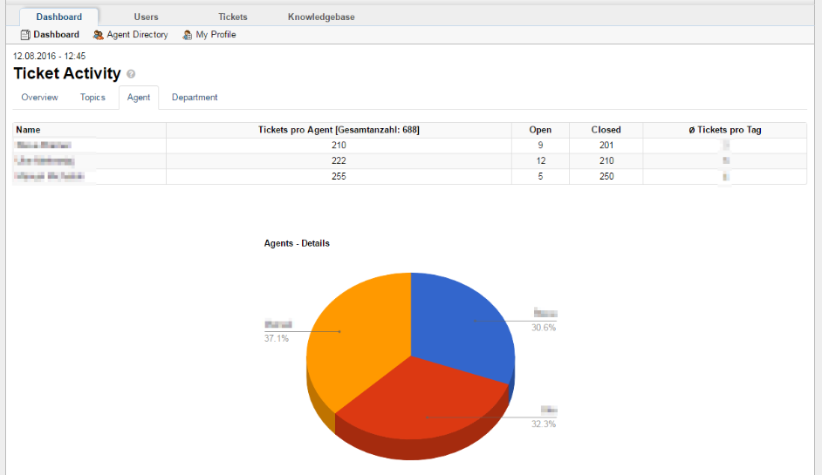Click the open count 12 cell
The width and height of the screenshot is (822, 475).
(540, 160)
